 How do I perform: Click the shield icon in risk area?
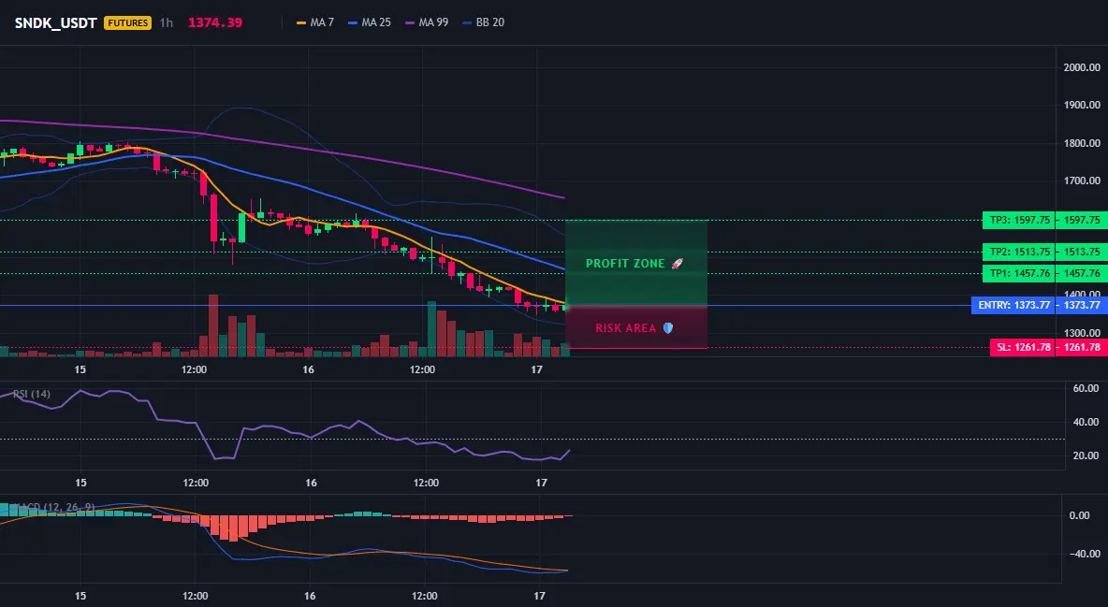click(668, 328)
